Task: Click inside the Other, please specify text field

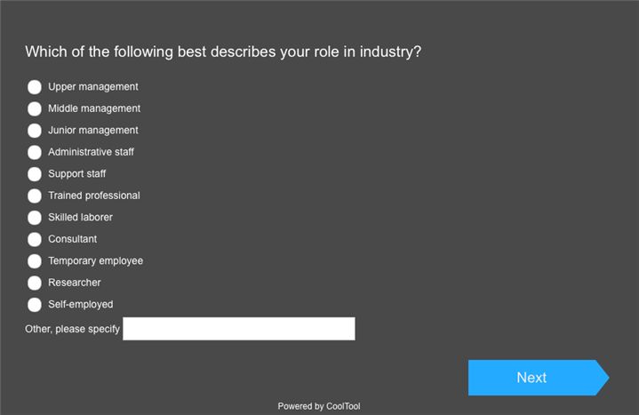Action: (x=238, y=329)
